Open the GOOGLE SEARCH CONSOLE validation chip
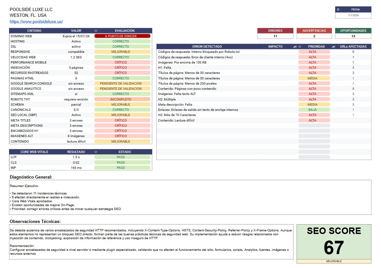This screenshot has width=381, height=268. 122,83
